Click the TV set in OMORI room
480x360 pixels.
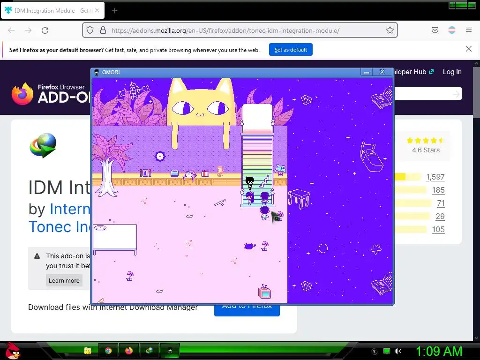(264, 292)
